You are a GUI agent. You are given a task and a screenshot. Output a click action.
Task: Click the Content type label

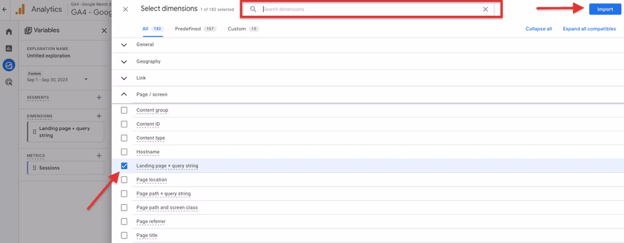tap(150, 138)
